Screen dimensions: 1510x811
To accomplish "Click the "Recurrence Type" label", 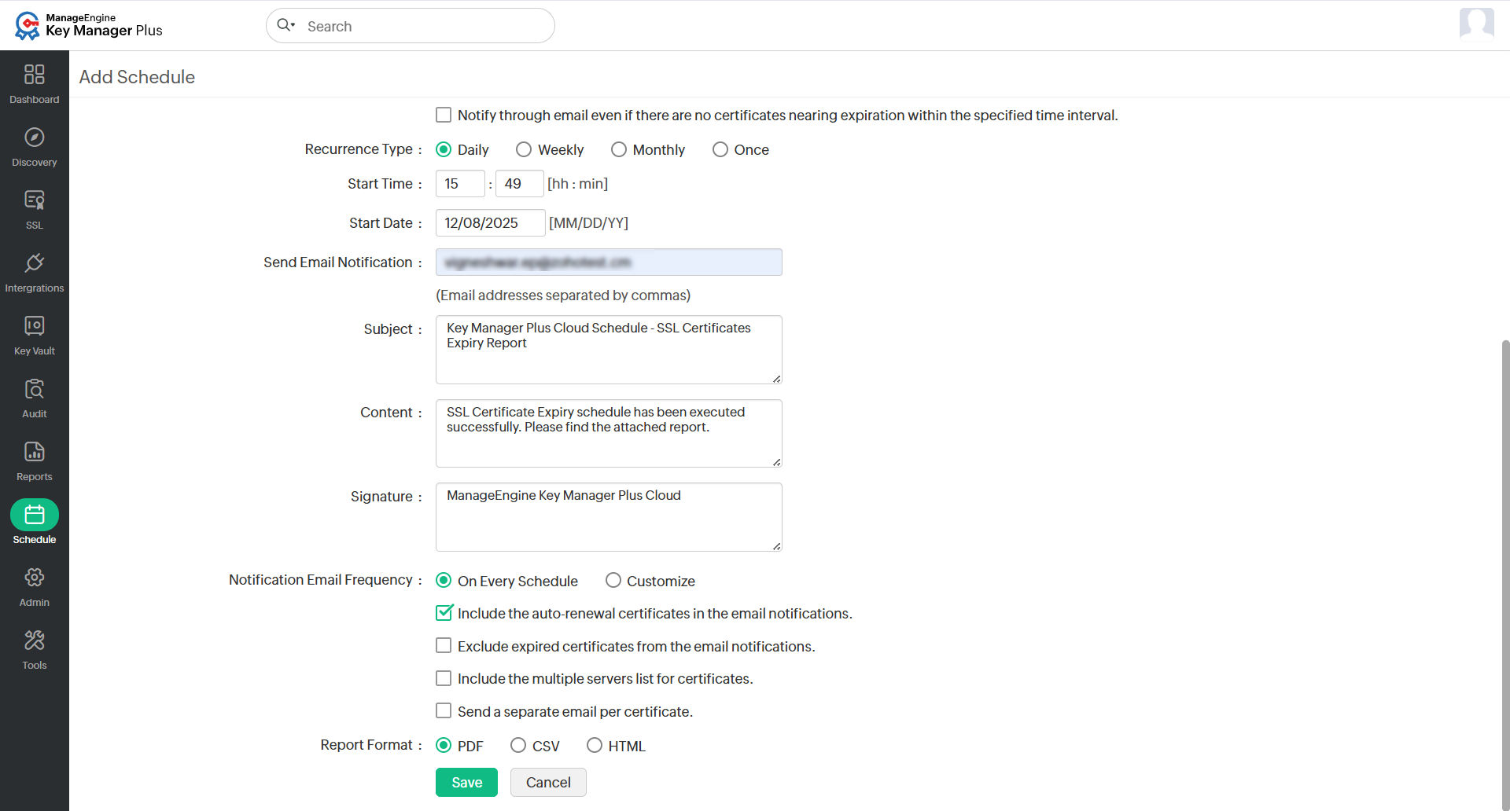I will point(359,149).
